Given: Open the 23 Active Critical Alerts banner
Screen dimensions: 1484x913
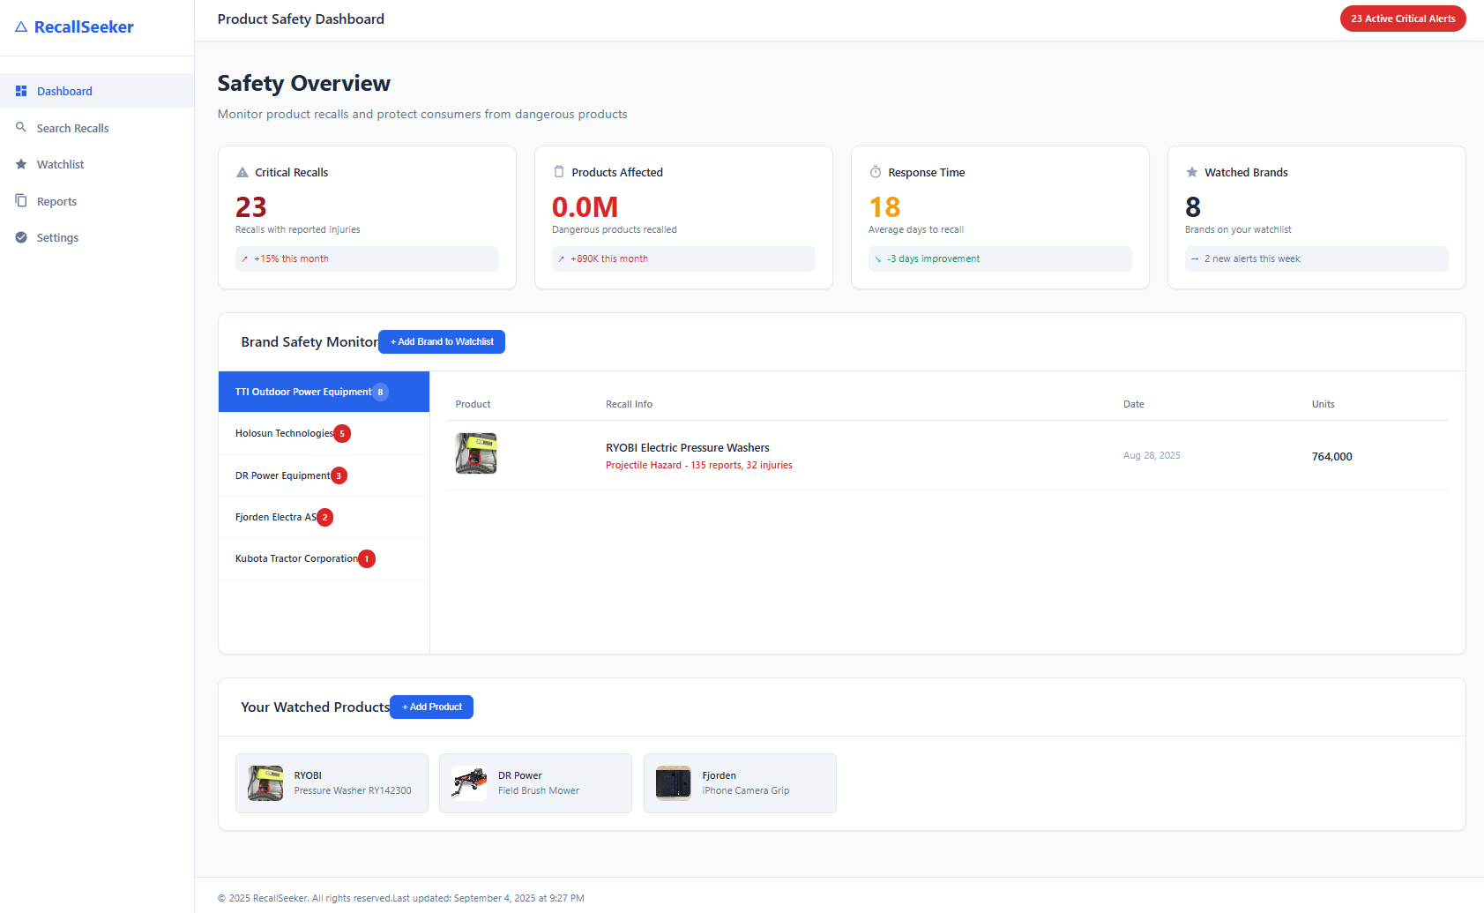Looking at the screenshot, I should coord(1402,18).
